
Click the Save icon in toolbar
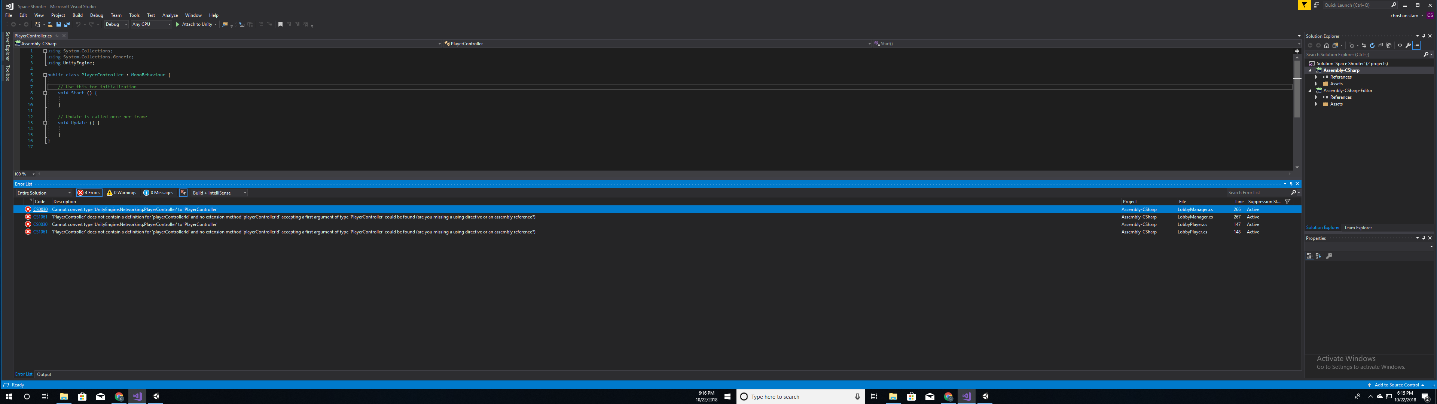[59, 25]
